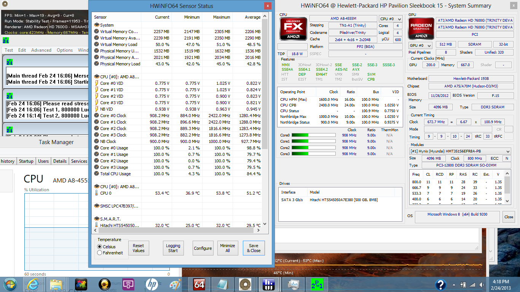Click the Save & Close button
520x292 pixels.
tap(254, 248)
